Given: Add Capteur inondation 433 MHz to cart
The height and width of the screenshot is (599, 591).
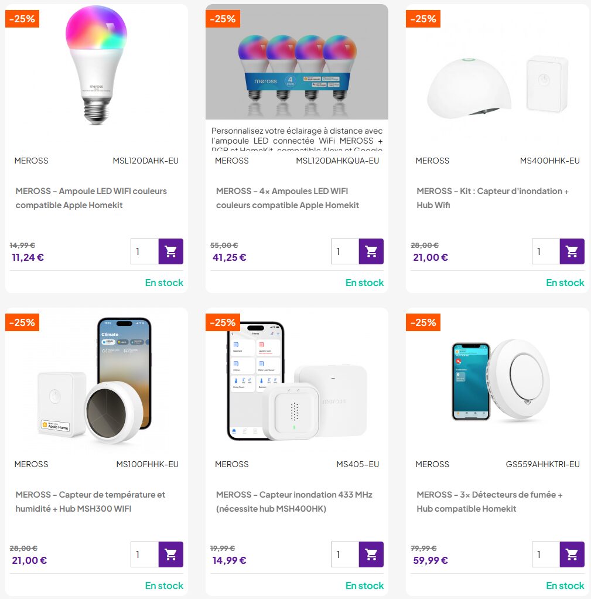Looking at the screenshot, I should click(371, 554).
